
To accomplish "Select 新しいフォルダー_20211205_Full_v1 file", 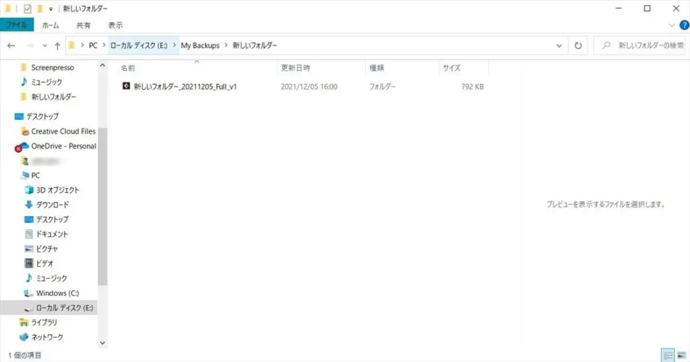I will tap(185, 87).
